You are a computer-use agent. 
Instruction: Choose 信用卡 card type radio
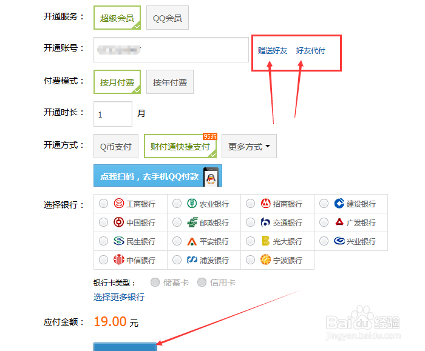click(x=202, y=282)
